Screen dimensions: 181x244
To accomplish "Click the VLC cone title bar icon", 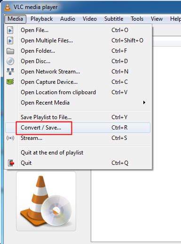I will (x=7, y=7).
